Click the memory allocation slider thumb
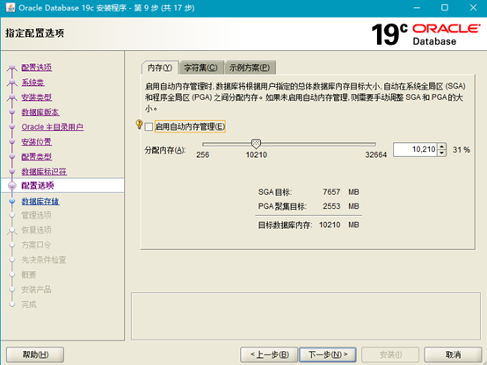Viewport: 487px width, 365px height. [x=256, y=144]
